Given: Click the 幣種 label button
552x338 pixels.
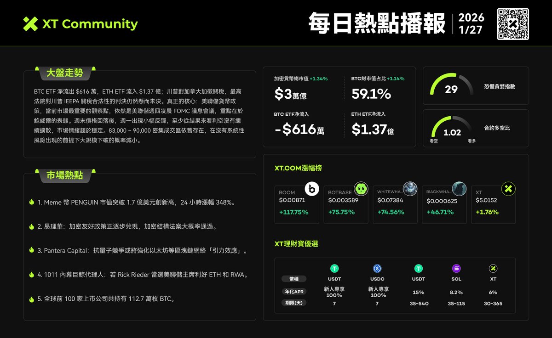Looking at the screenshot, I should pyautogui.click(x=294, y=279).
